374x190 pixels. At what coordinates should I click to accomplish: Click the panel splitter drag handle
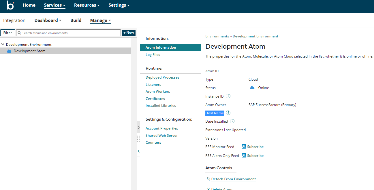point(138,139)
